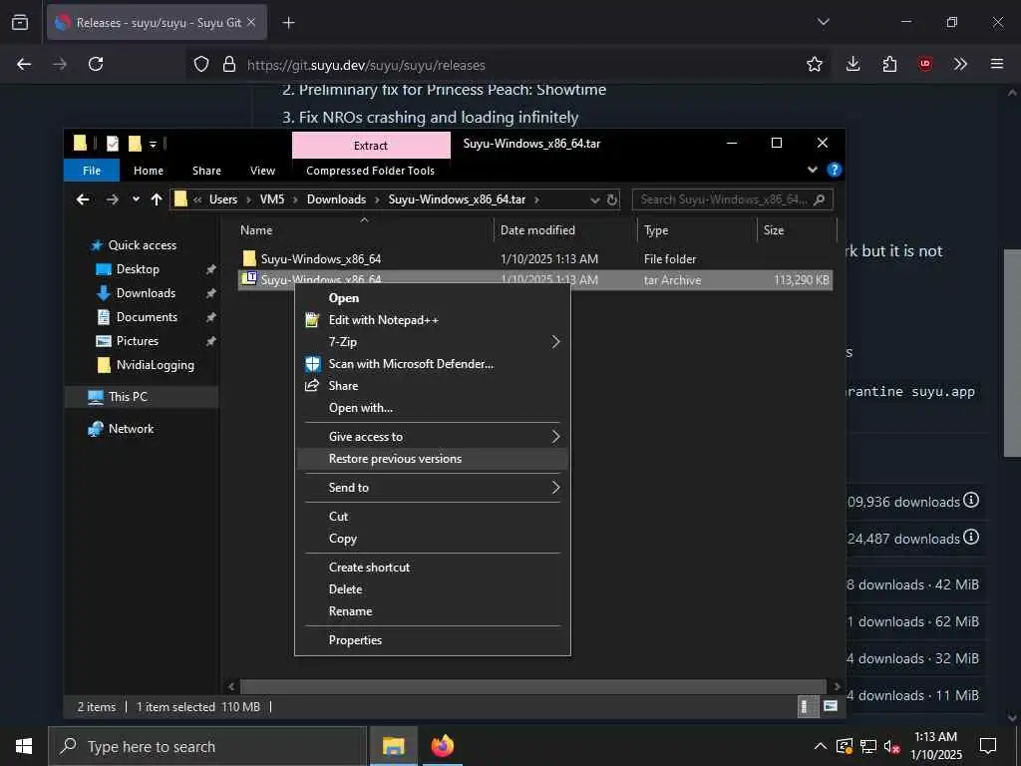Open Customize Quick Access Toolbar dropdown
Screen dimensions: 1021x766
click(x=153, y=144)
